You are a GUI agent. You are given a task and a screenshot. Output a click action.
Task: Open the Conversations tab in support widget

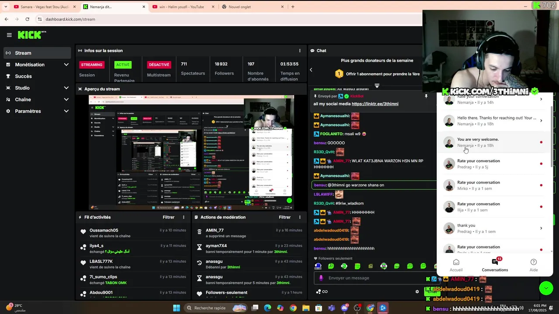[x=495, y=265]
